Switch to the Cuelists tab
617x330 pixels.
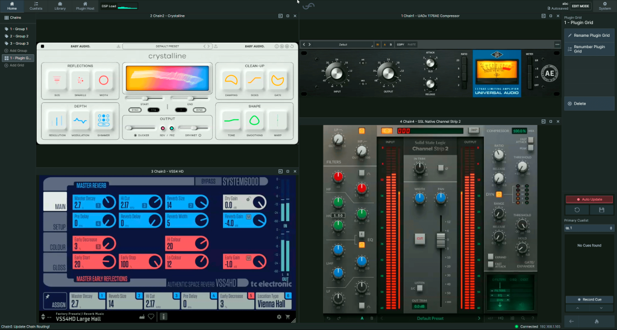36,6
